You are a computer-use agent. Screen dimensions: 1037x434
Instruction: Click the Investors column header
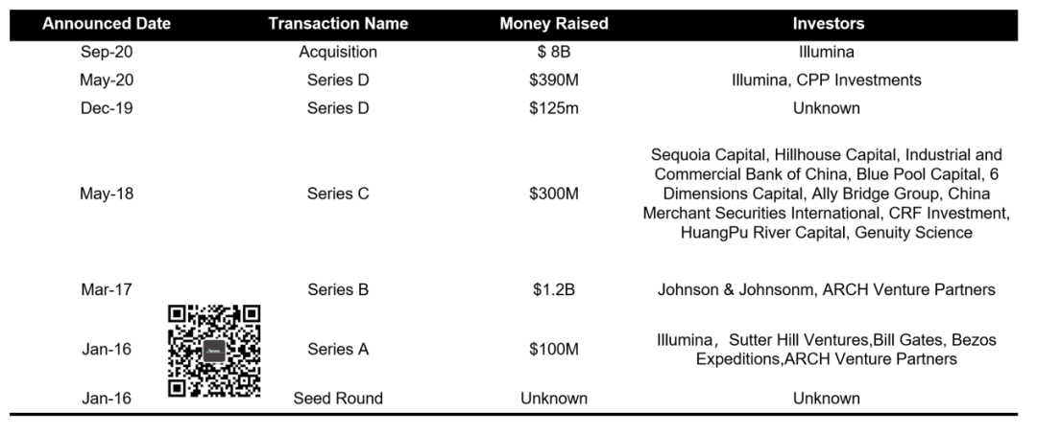[828, 24]
